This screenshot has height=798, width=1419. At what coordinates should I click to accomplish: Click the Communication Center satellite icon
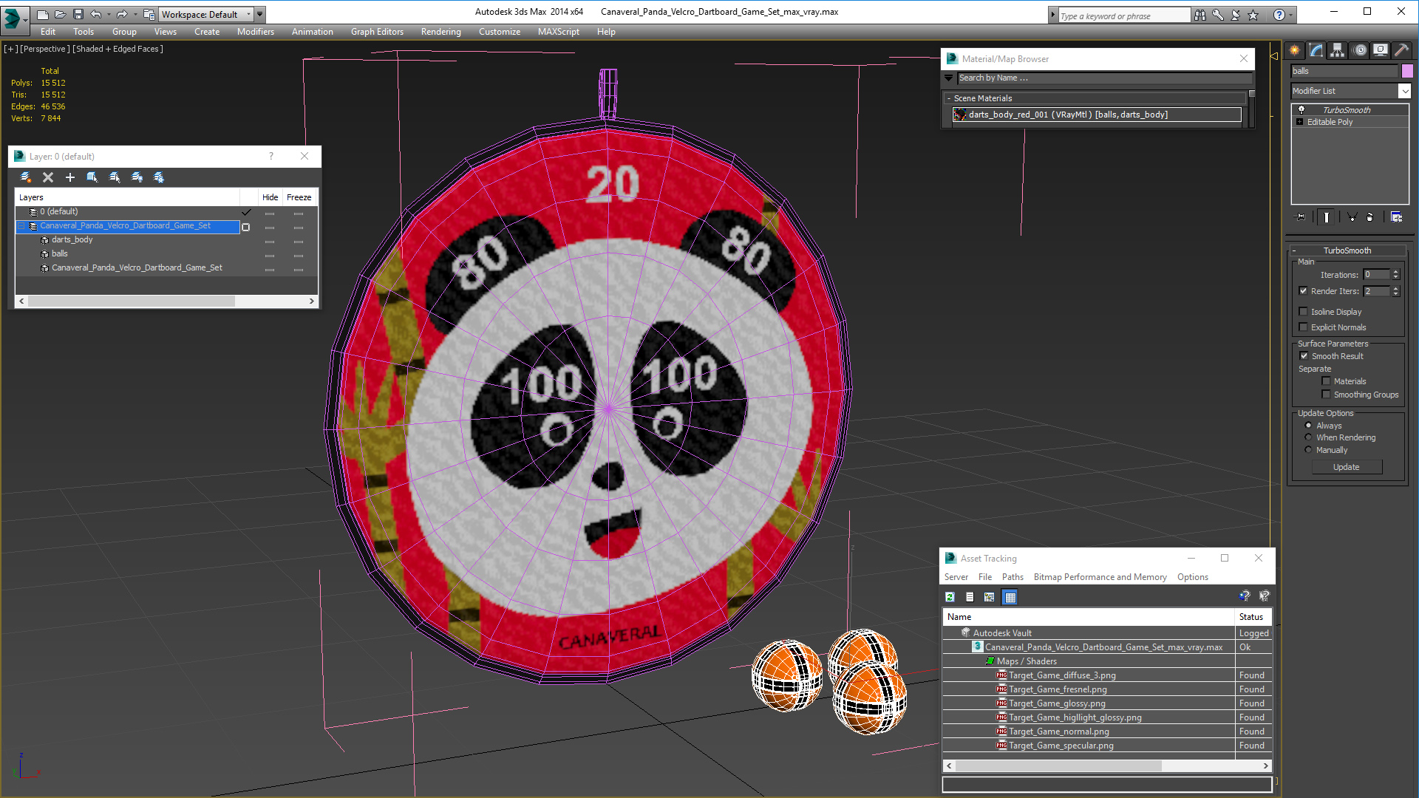[1236, 15]
